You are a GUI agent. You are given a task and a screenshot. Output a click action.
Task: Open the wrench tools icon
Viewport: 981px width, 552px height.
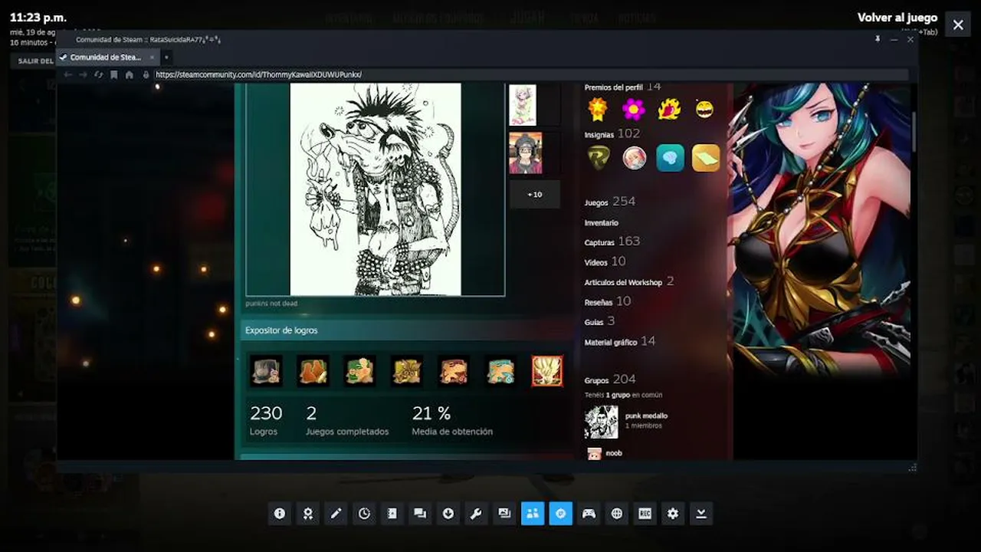pyautogui.click(x=476, y=514)
